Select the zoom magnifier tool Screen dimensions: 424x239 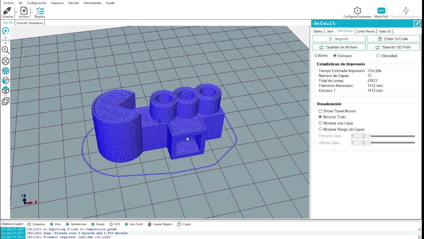point(6,50)
